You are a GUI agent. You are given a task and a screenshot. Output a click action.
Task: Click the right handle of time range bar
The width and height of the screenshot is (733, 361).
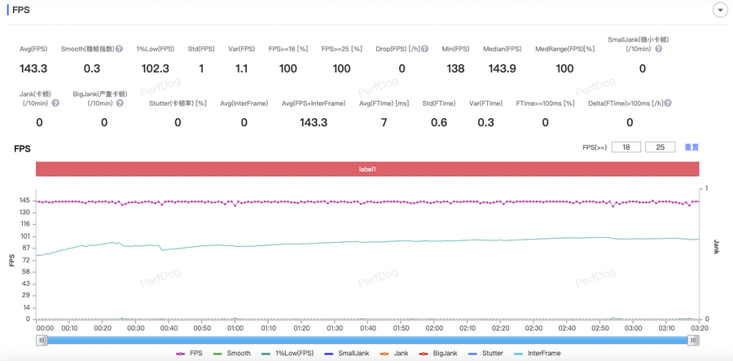[693, 341]
